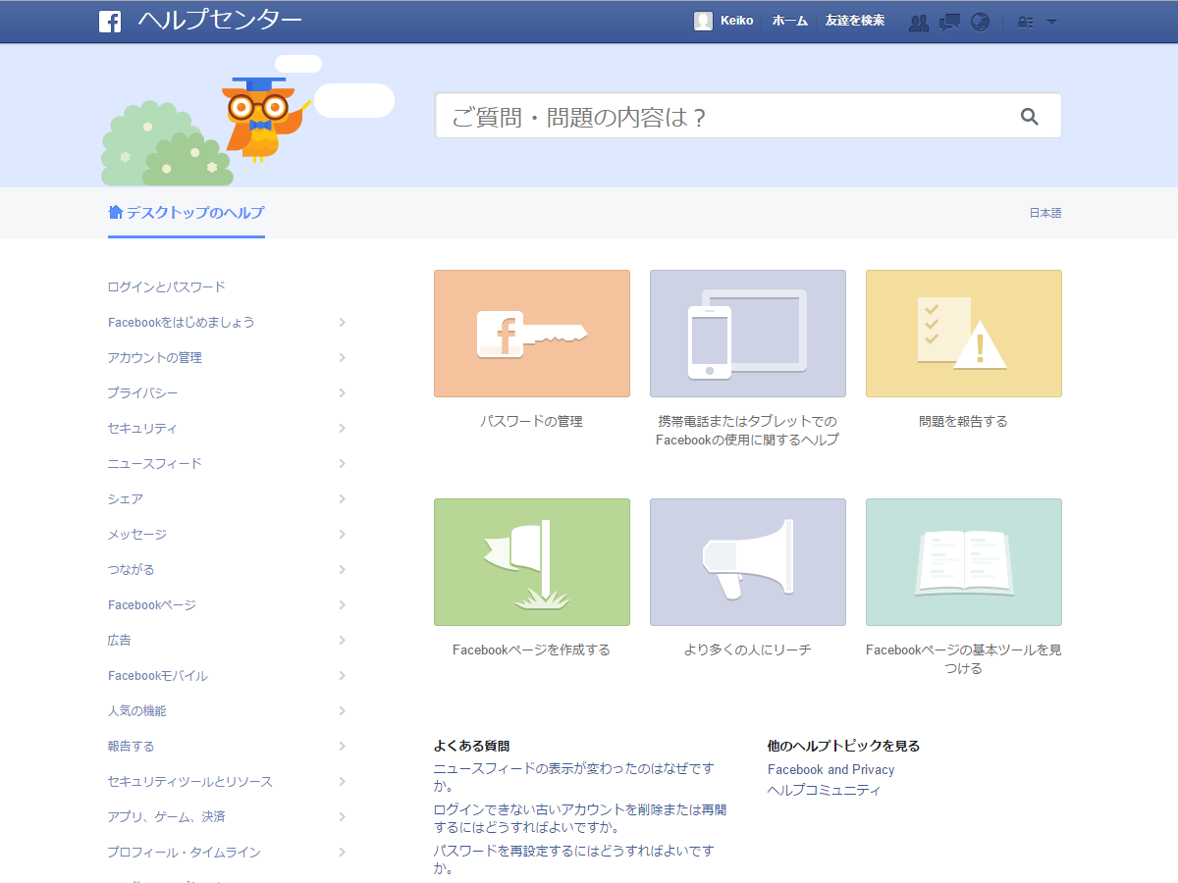Image resolution: width=1178 pixels, height=883 pixels.
Task: Click the パスワードの管理 caption link
Action: coord(531,421)
